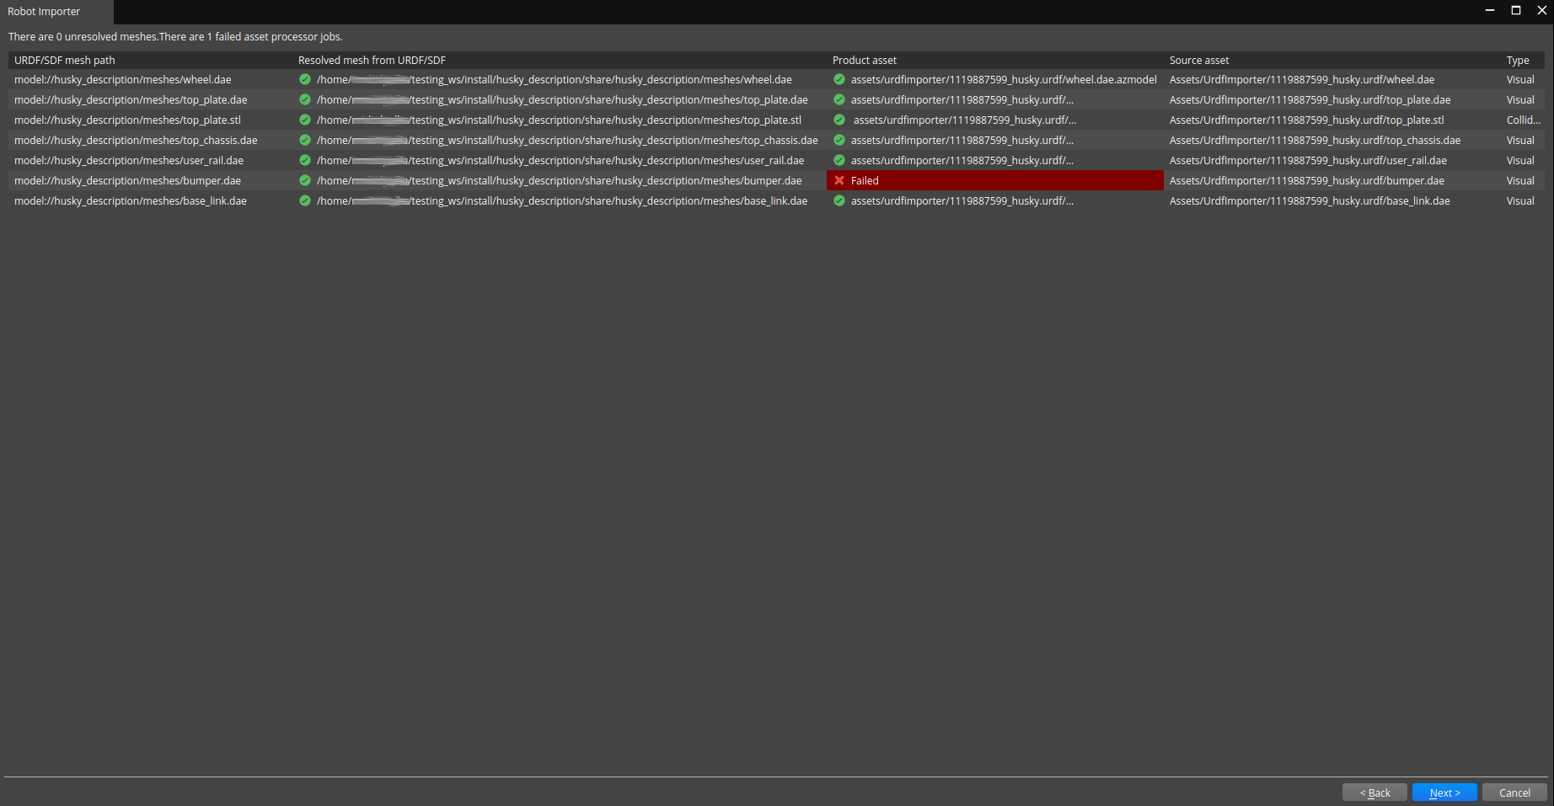Click product asset check icon in top_plate.stl row
The height and width of the screenshot is (806, 1554).
[x=839, y=120]
